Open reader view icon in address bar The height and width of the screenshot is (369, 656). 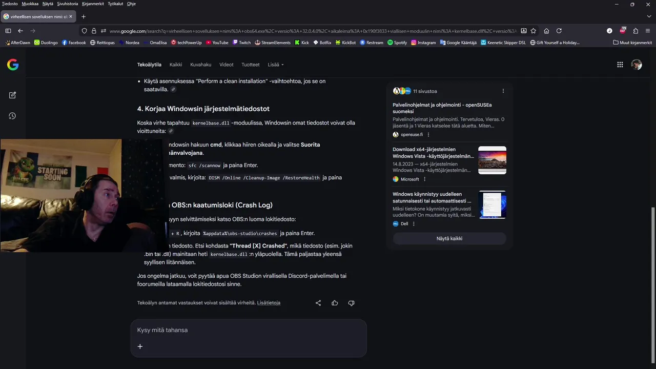click(x=524, y=31)
